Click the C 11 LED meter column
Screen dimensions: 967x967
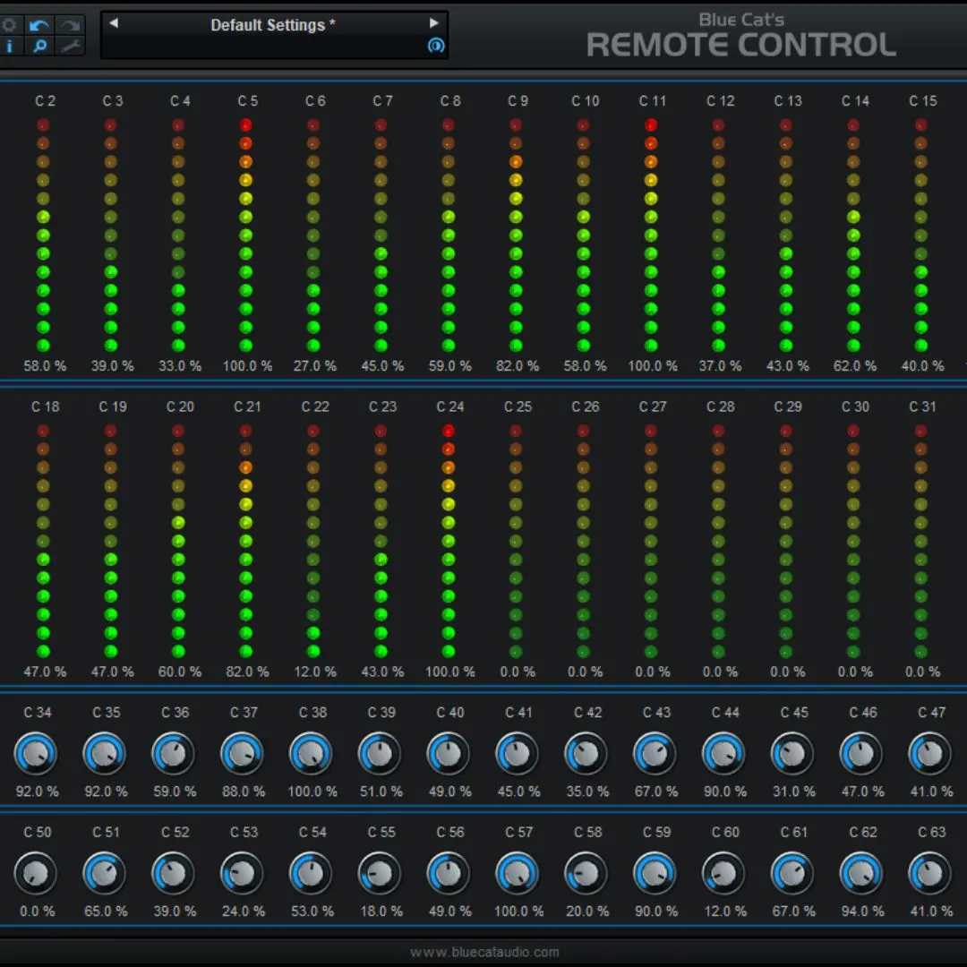coord(651,235)
